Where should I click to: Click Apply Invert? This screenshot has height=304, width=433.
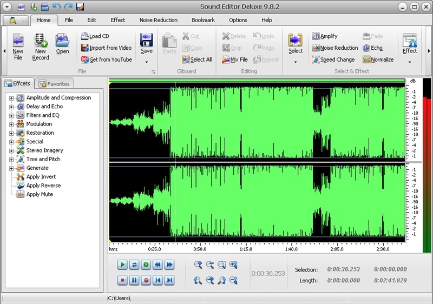[41, 177]
